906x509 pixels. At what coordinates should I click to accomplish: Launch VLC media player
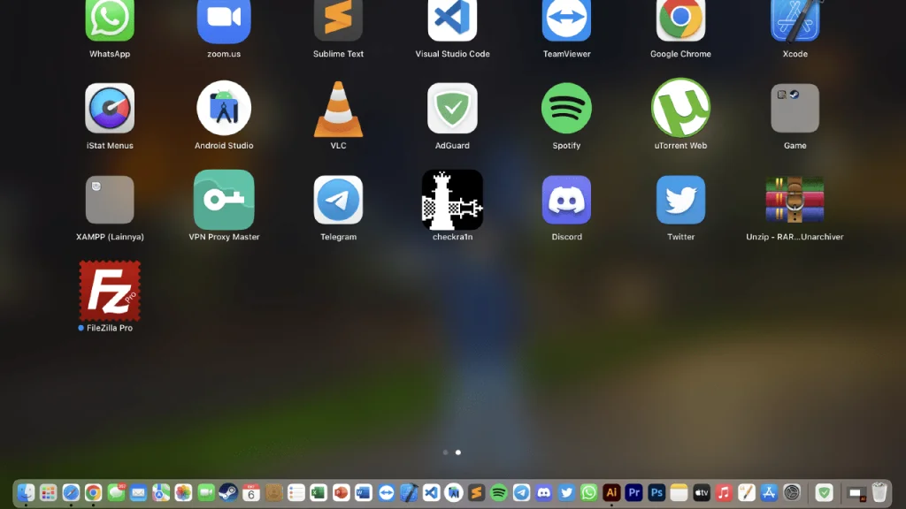pyautogui.click(x=338, y=109)
